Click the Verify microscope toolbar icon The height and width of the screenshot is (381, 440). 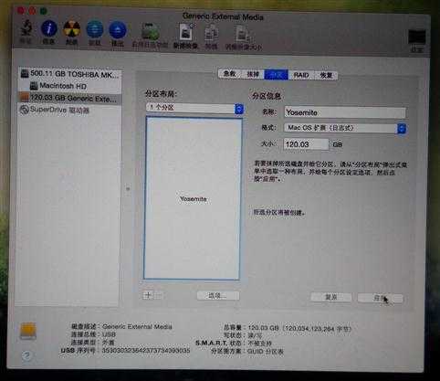26,28
